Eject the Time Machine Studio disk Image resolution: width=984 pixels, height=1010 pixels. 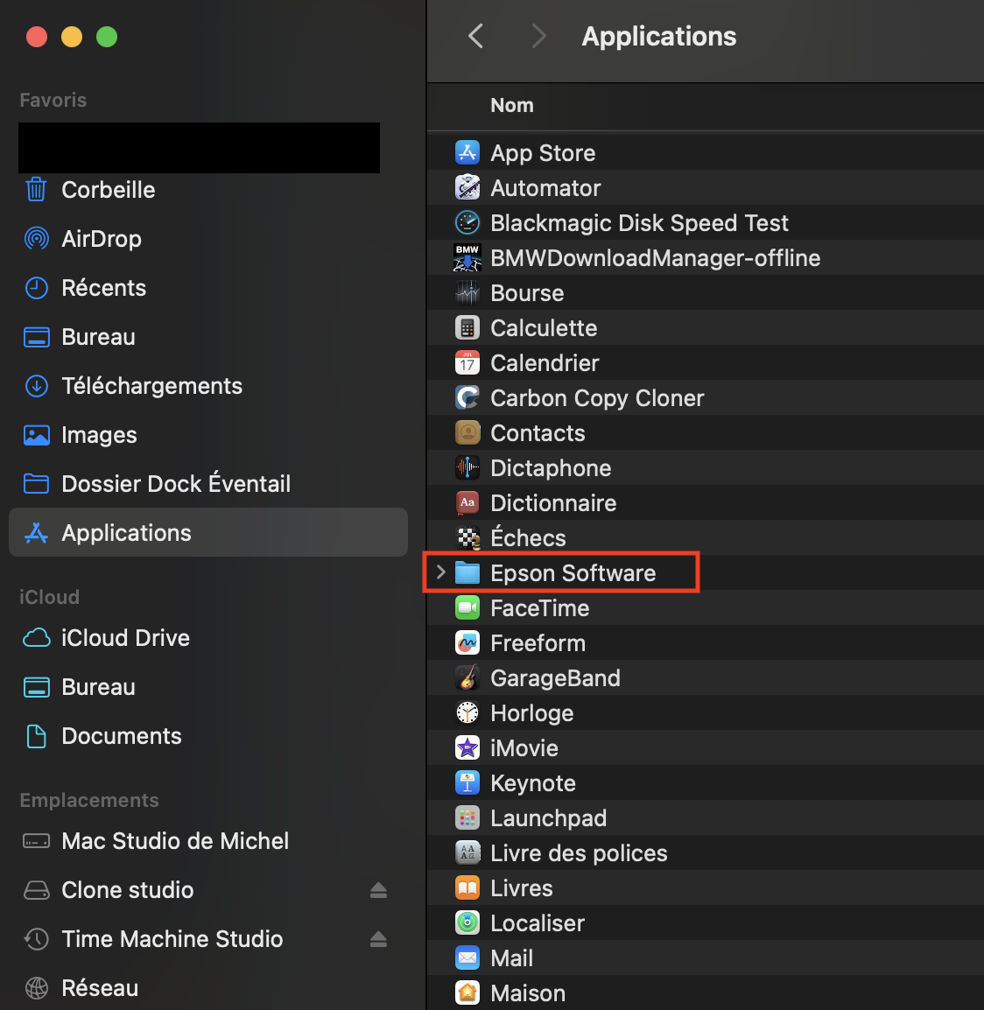[x=378, y=939]
